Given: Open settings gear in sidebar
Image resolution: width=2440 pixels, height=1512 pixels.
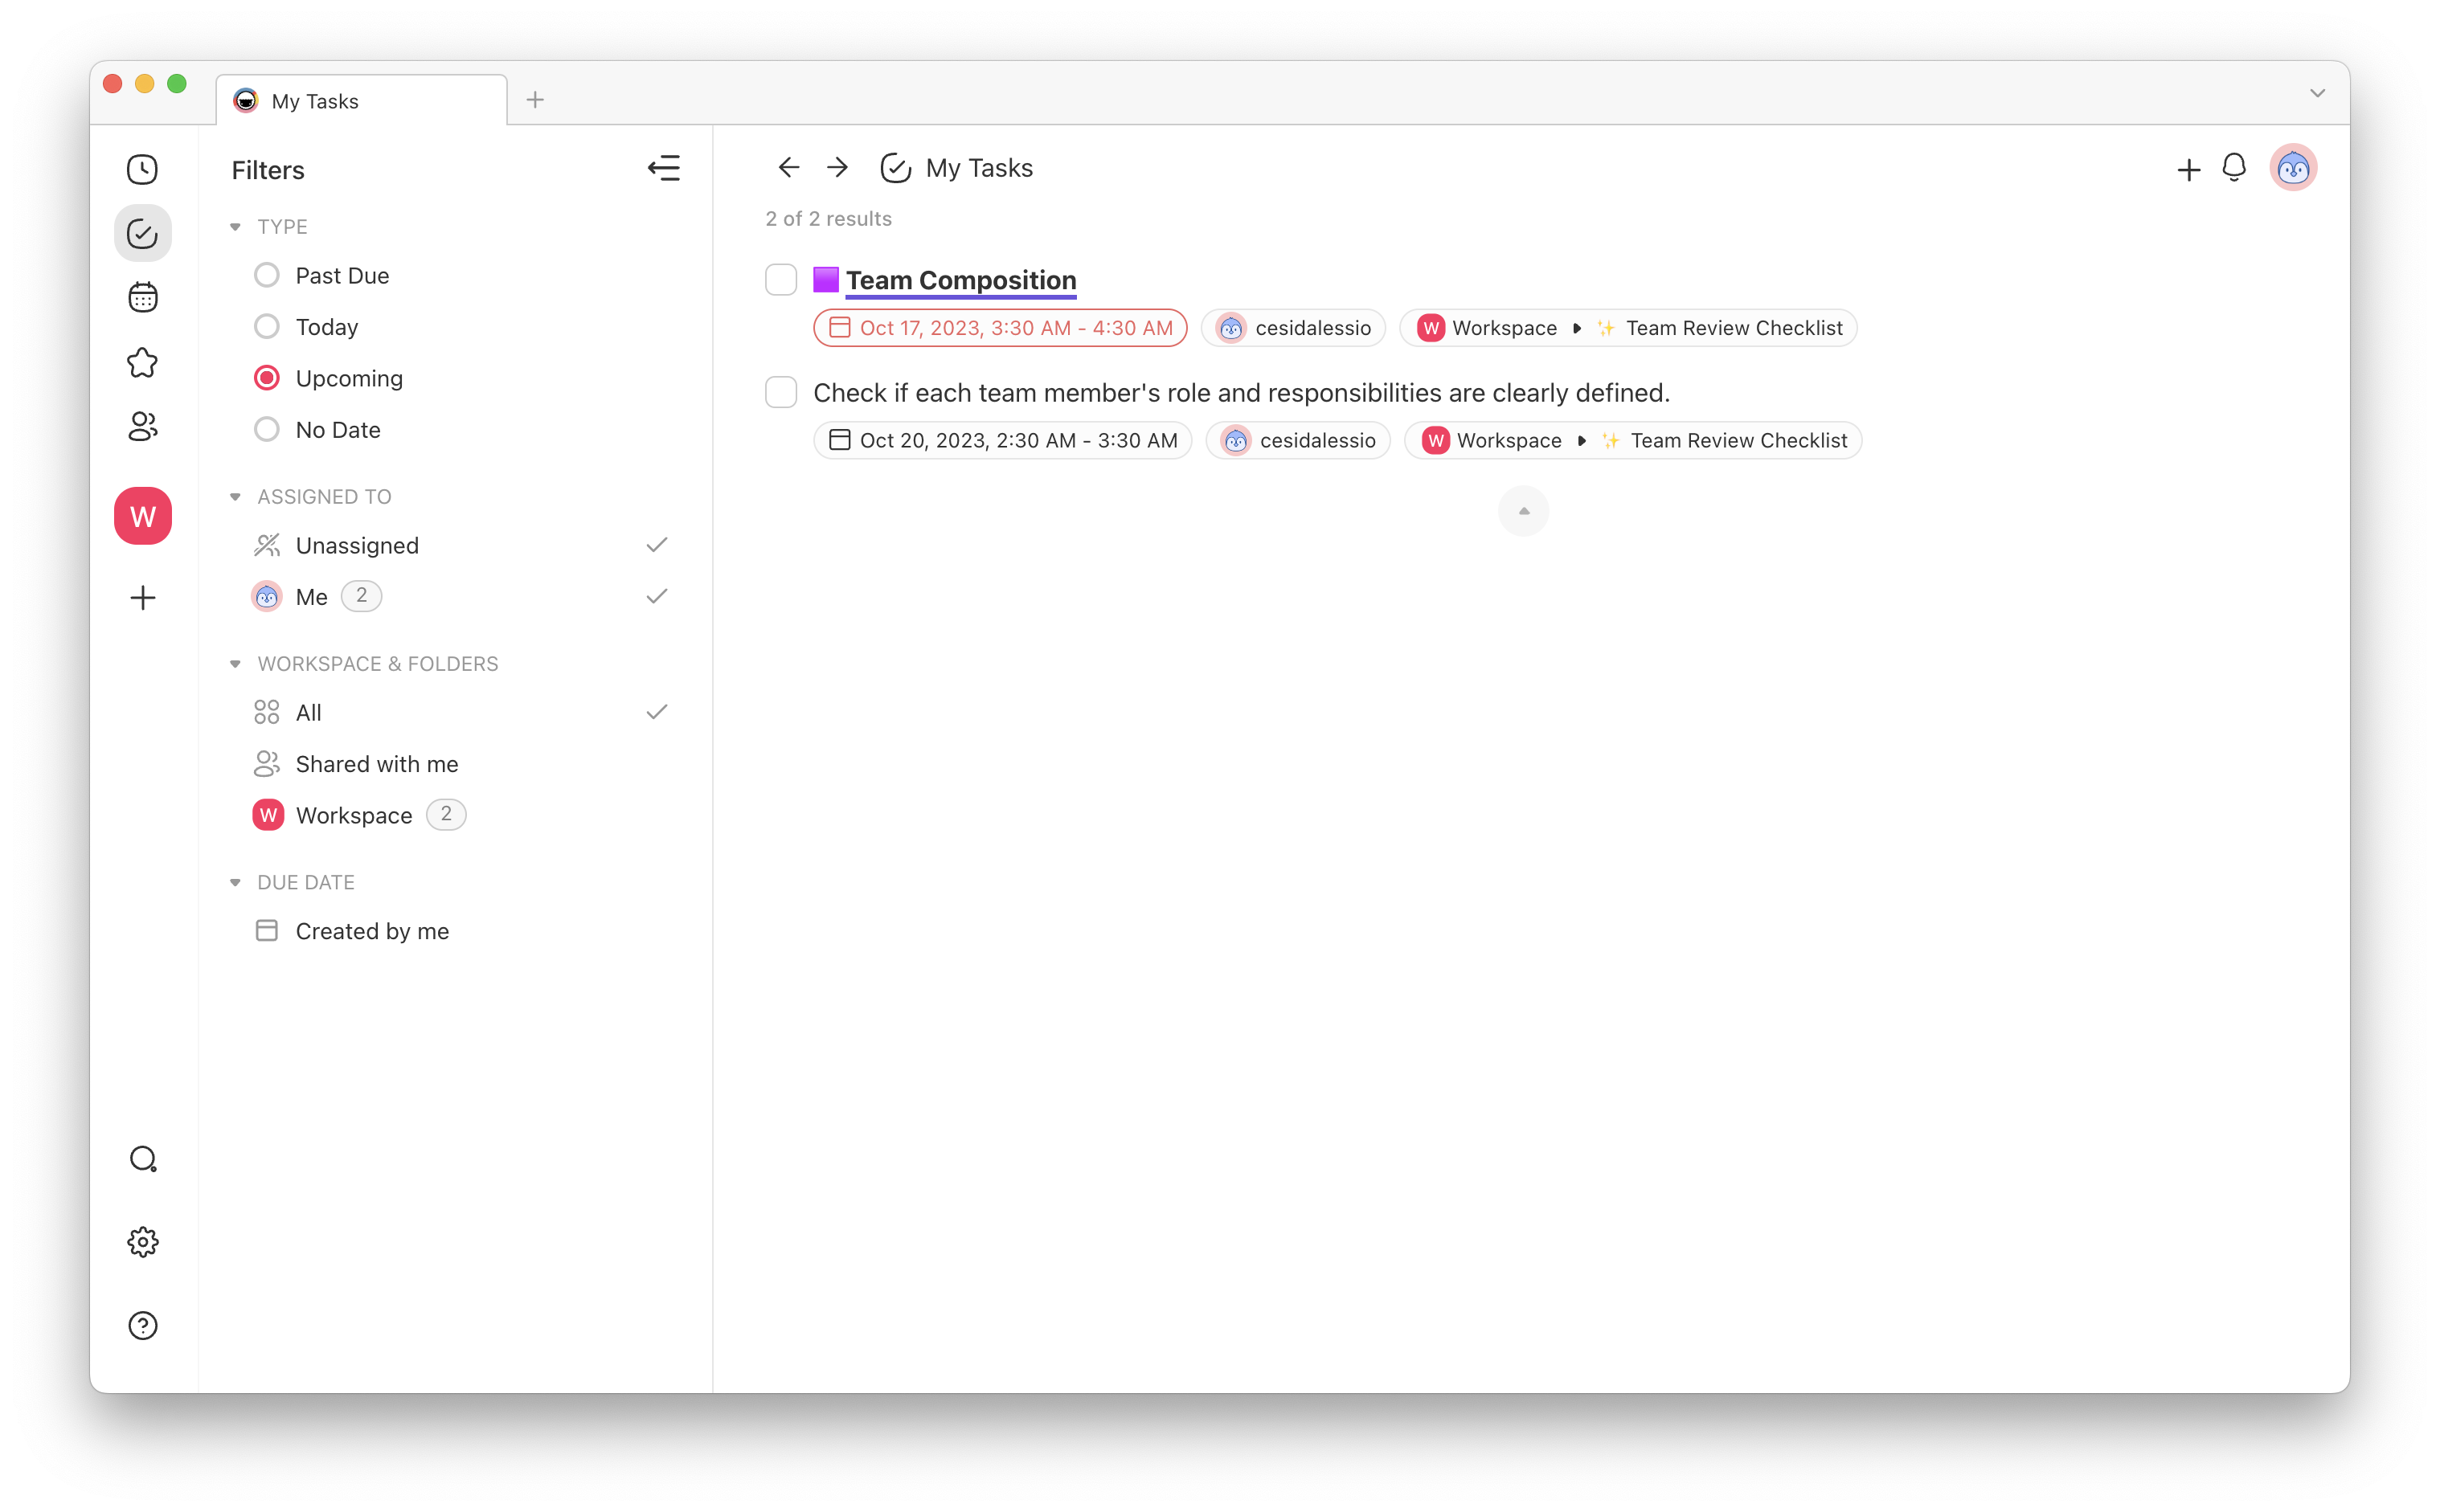Looking at the screenshot, I should point(142,1242).
